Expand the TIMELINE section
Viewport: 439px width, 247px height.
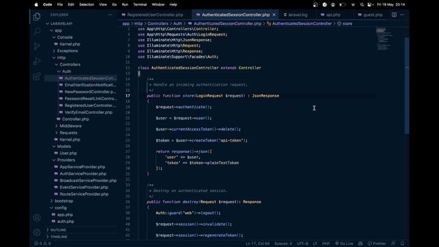(x=58, y=237)
